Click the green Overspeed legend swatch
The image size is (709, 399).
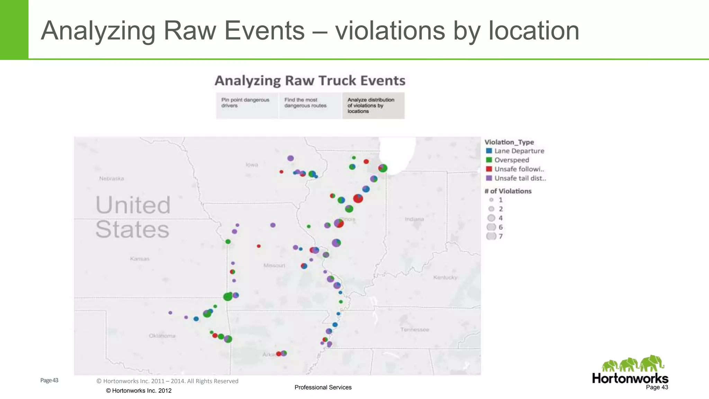489,160
